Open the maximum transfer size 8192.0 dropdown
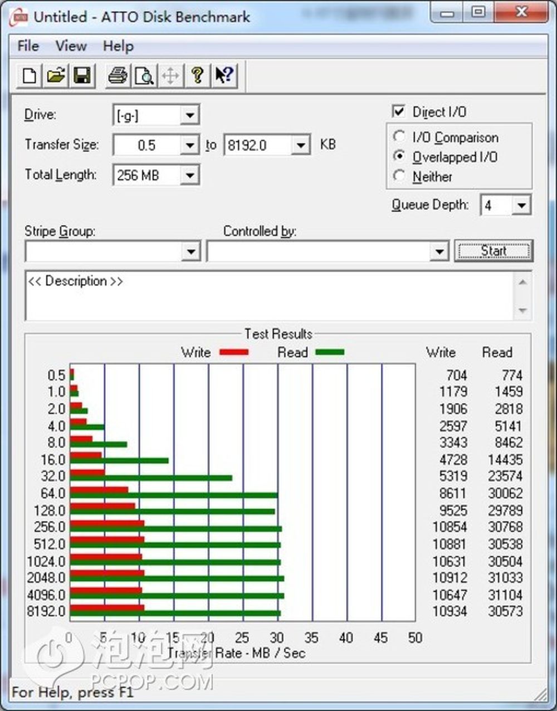This screenshot has width=557, height=711. pyautogui.click(x=301, y=145)
